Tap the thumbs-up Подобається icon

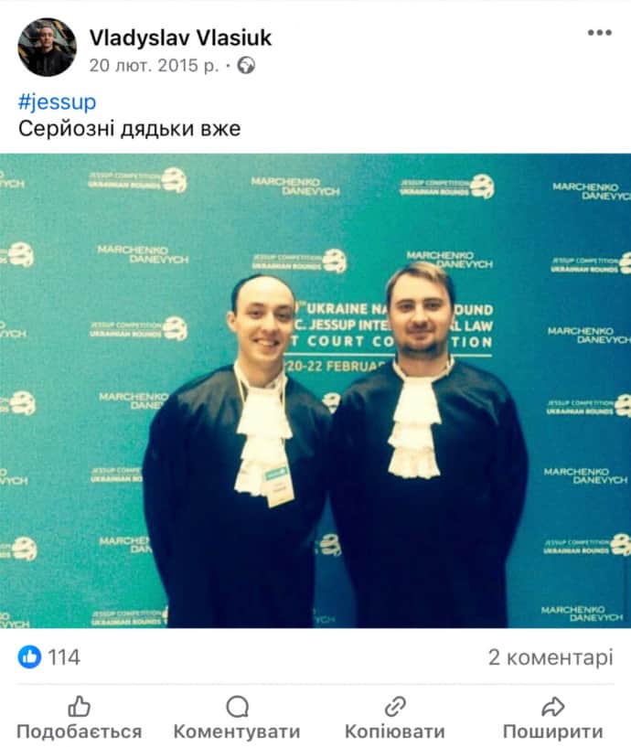[x=80, y=706]
